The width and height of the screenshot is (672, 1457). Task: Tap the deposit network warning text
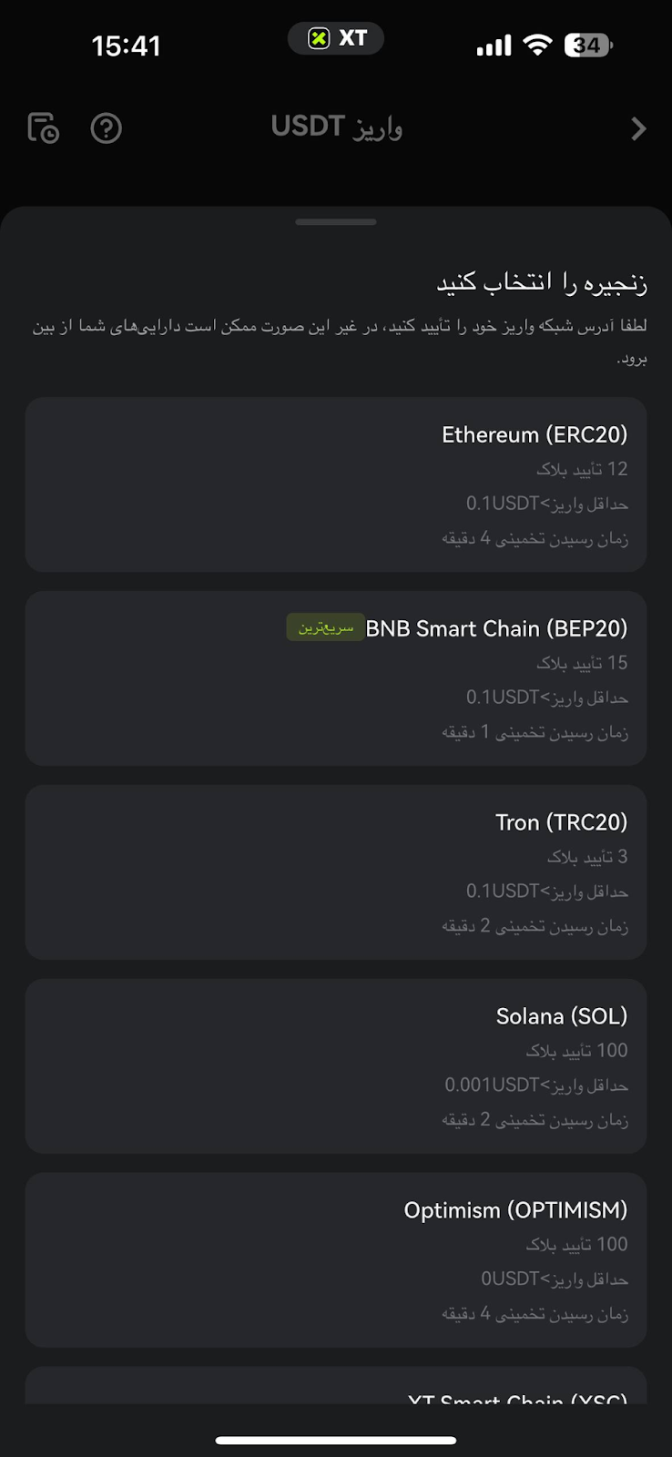click(x=339, y=341)
